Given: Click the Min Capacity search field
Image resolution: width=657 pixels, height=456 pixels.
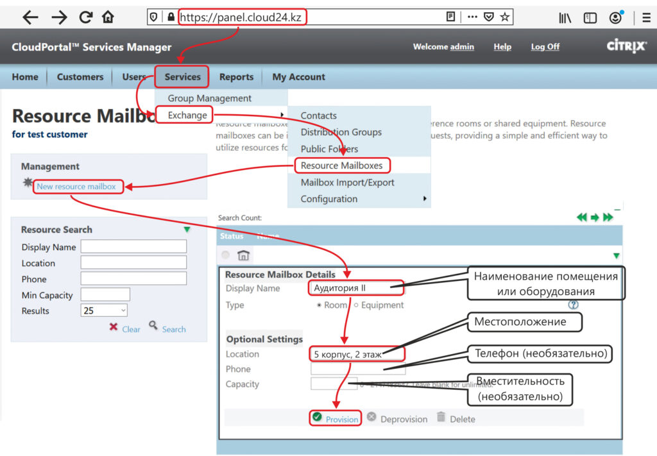Looking at the screenshot, I should click(105, 294).
